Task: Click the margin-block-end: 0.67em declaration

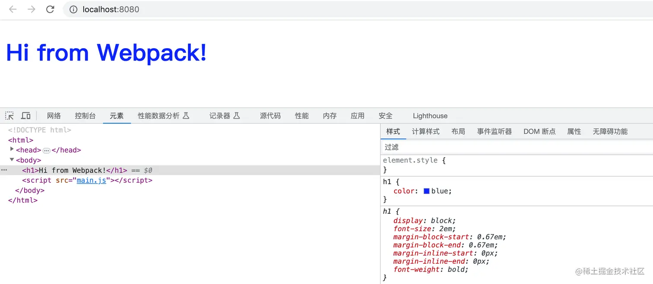Action: [x=446, y=245]
